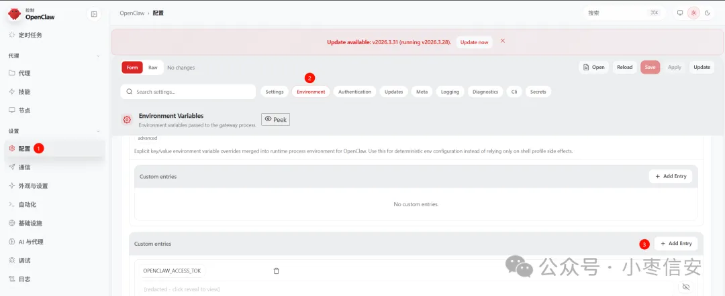This screenshot has width=725, height=296.
Task: Select the Meta tab
Action: tap(422, 92)
